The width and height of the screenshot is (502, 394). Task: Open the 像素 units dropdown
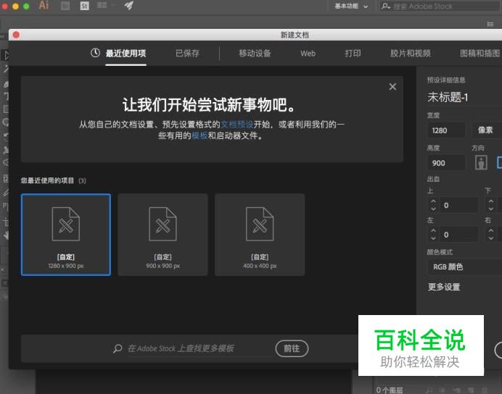pyautogui.click(x=487, y=130)
